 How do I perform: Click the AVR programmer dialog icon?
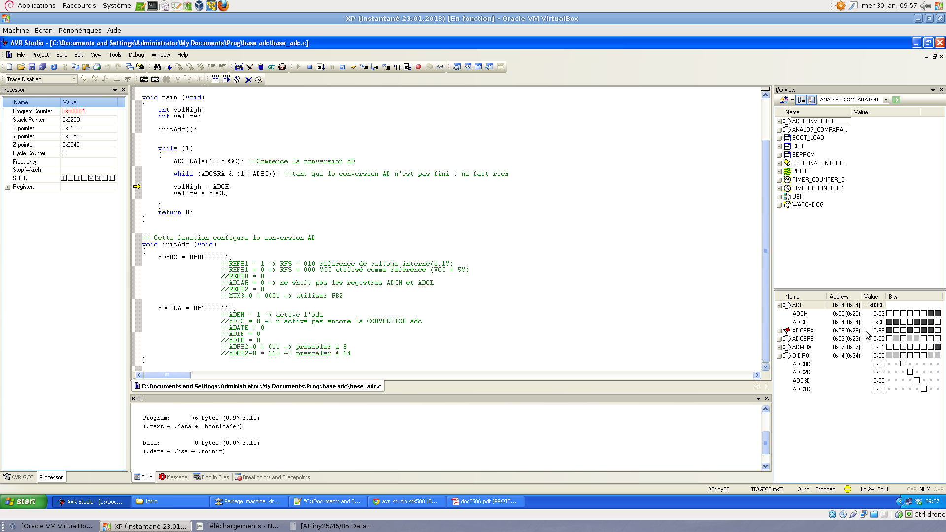(155, 79)
